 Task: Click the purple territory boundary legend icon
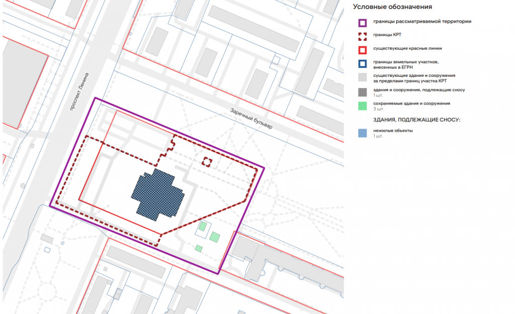(362, 23)
